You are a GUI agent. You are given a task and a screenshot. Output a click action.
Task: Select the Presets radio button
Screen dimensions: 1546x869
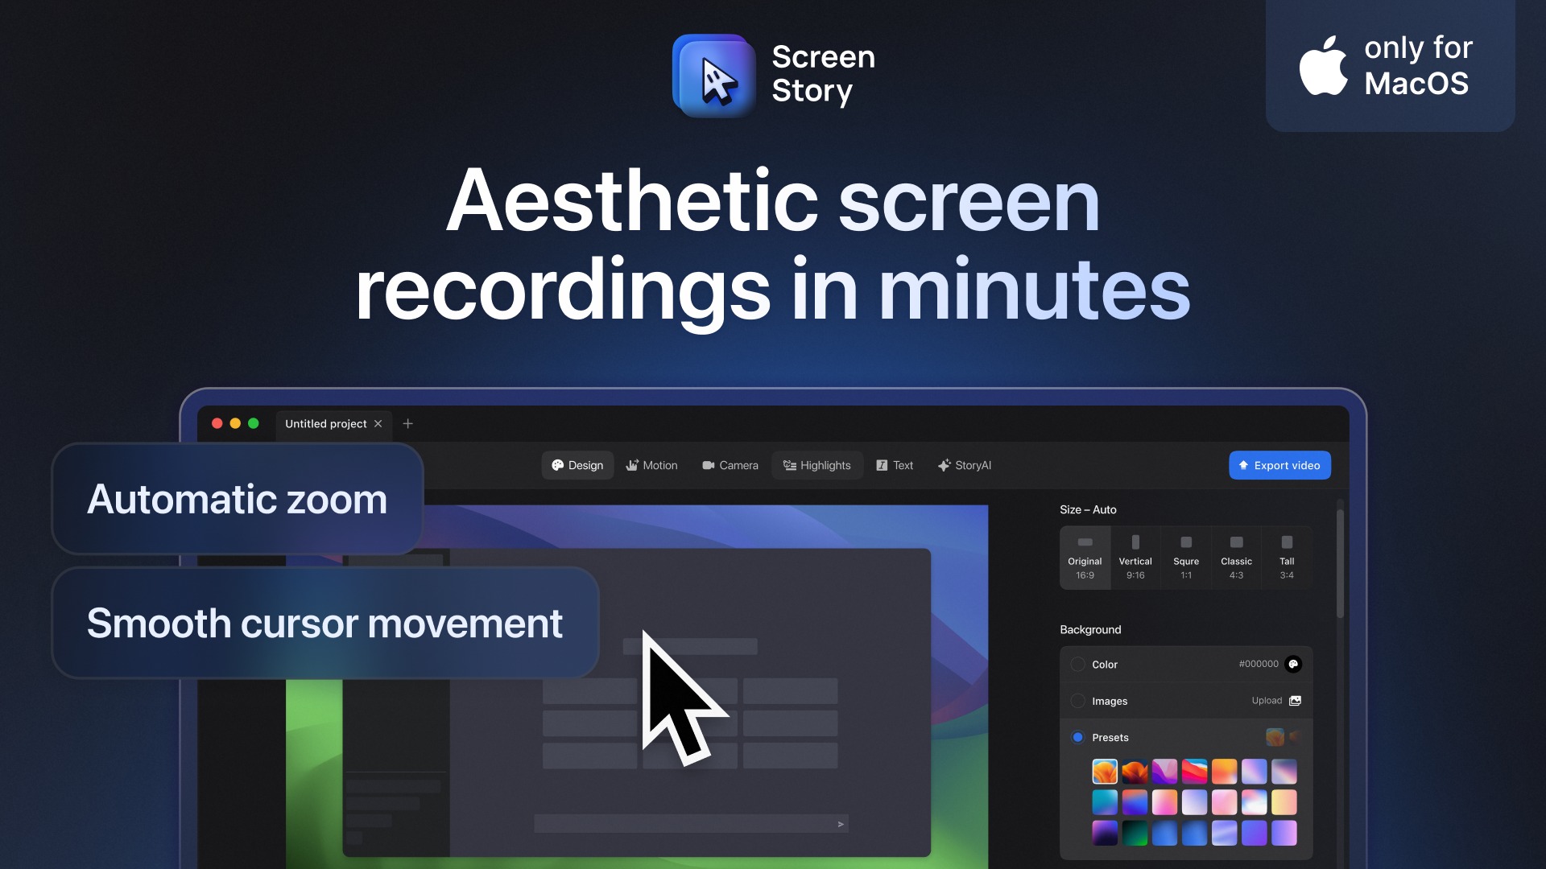[x=1077, y=737]
